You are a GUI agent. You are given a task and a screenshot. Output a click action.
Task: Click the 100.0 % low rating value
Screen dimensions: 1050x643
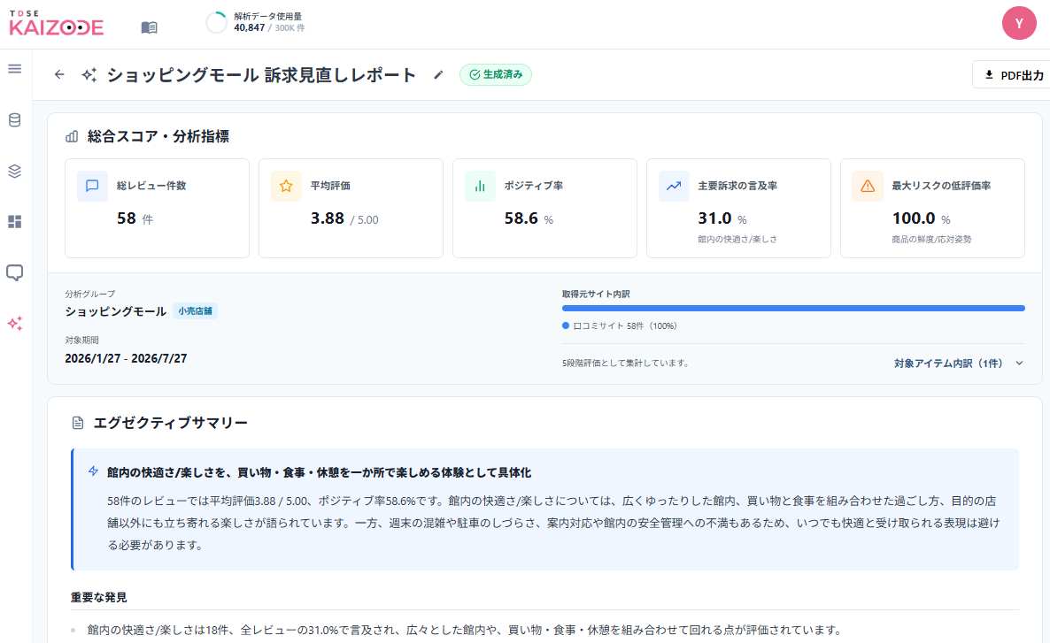921,218
